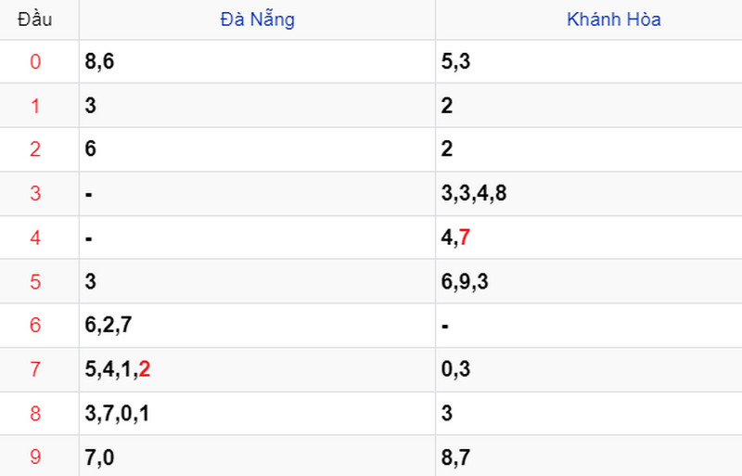The image size is (742, 476).
Task: Click Khánh Hòa cell showing 6,9,3
Action: [x=589, y=282]
